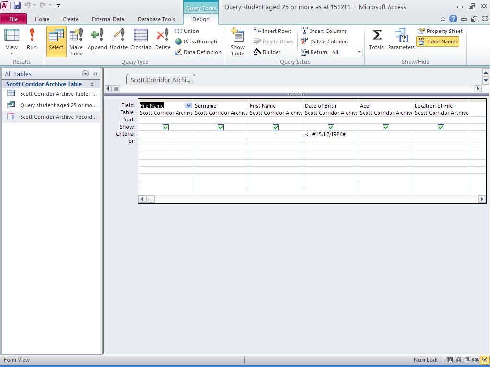Switch to PivotTable View in status bar
Screen dimensions: 490x367
[458, 360]
